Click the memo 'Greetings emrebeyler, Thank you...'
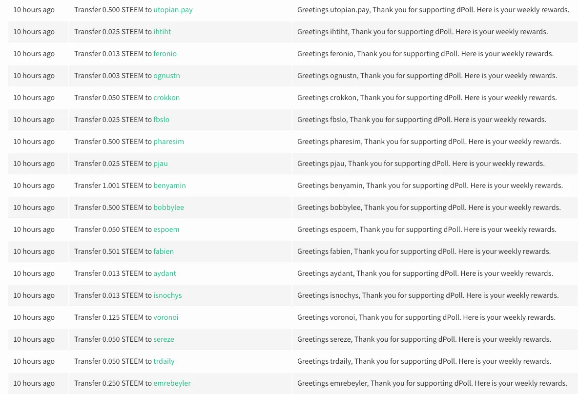The width and height of the screenshot is (579, 394). 432,383
